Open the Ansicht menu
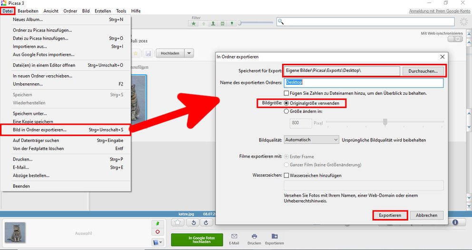The image size is (472, 250). click(51, 11)
